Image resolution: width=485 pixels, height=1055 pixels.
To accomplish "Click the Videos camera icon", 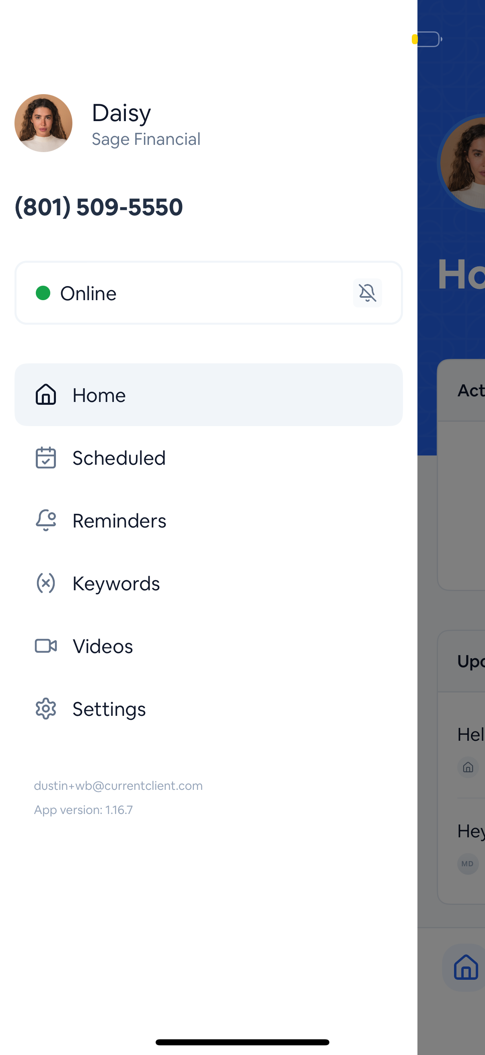I will pyautogui.click(x=45, y=646).
